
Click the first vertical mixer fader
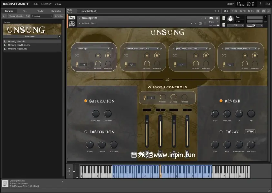147,130
